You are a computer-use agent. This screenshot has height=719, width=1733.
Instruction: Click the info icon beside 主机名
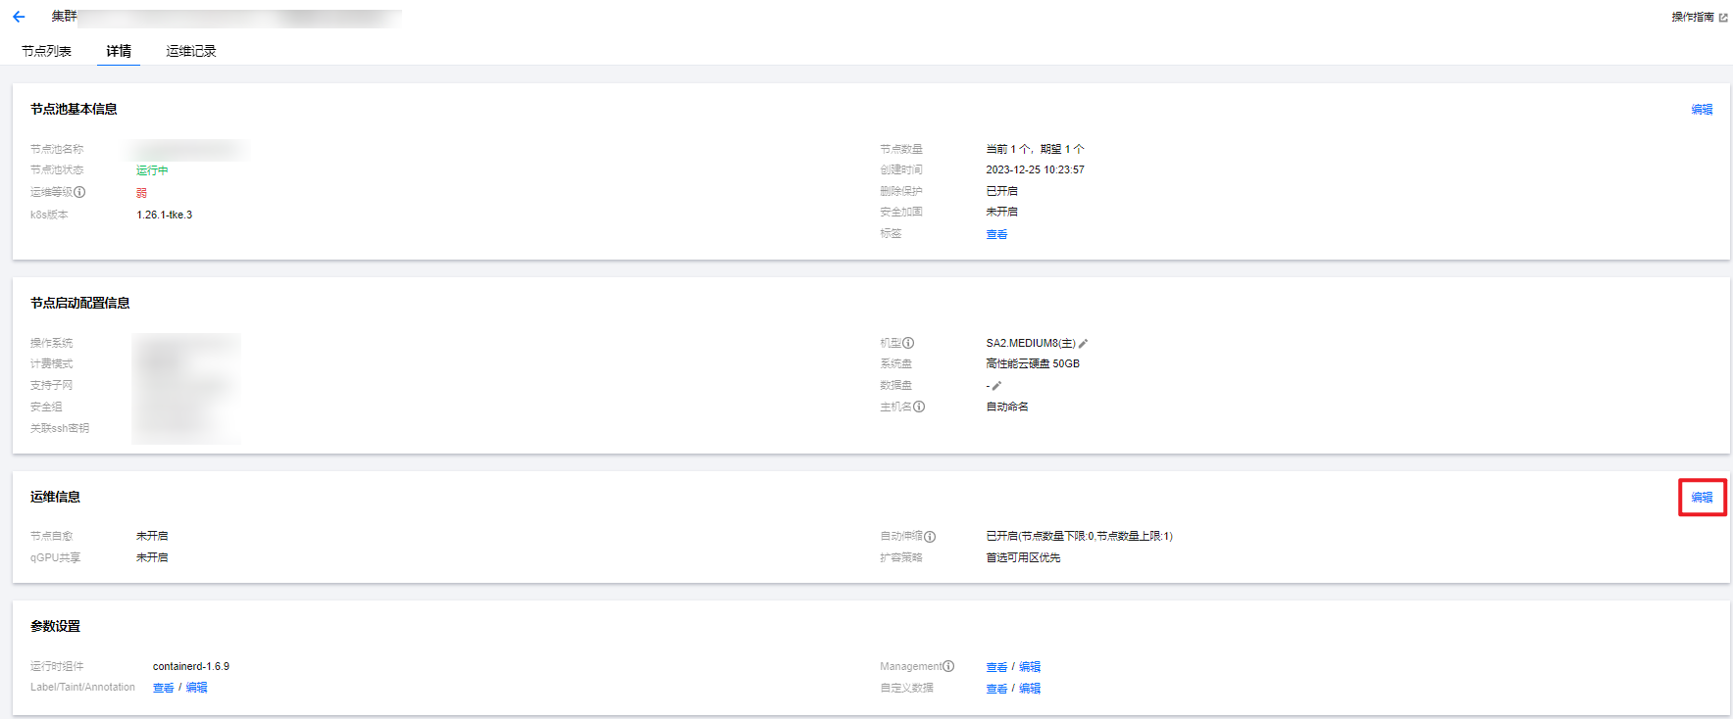click(x=919, y=407)
